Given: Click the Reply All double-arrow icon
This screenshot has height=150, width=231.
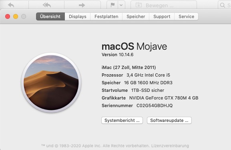Looking at the screenshot, I should 47,5.
